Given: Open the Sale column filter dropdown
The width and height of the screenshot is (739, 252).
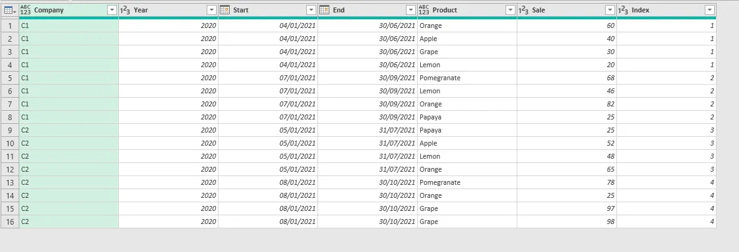Looking at the screenshot, I should pyautogui.click(x=610, y=10).
